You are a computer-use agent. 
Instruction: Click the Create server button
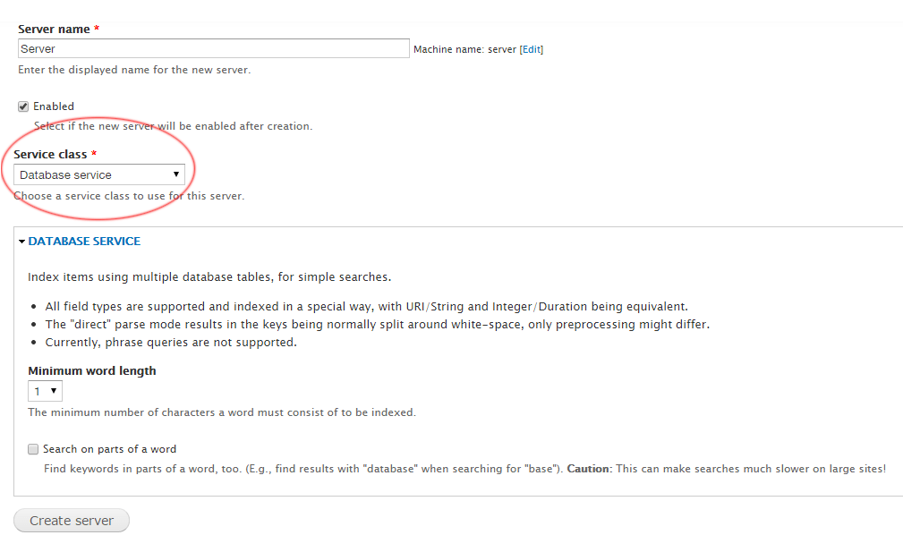point(71,520)
